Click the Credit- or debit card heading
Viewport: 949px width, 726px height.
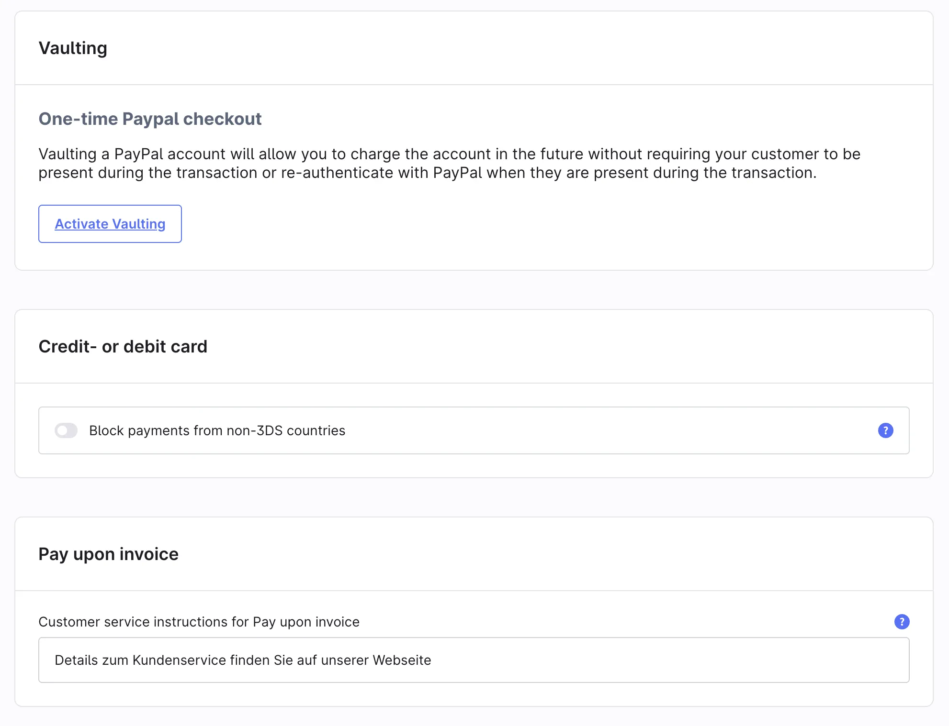[123, 346]
